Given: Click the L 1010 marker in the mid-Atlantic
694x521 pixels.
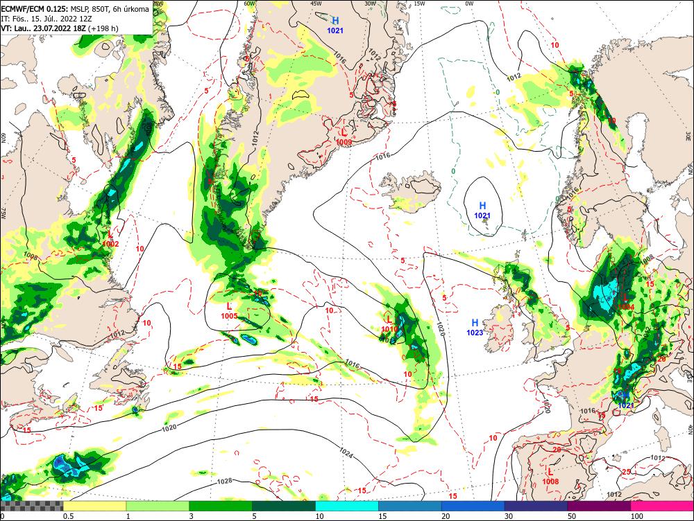Looking at the screenshot, I should [x=389, y=324].
